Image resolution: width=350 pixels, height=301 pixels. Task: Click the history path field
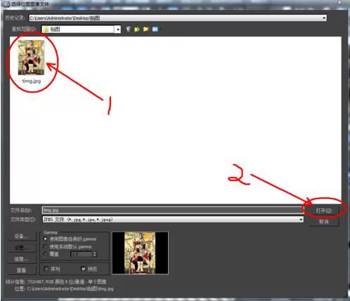(x=178, y=18)
